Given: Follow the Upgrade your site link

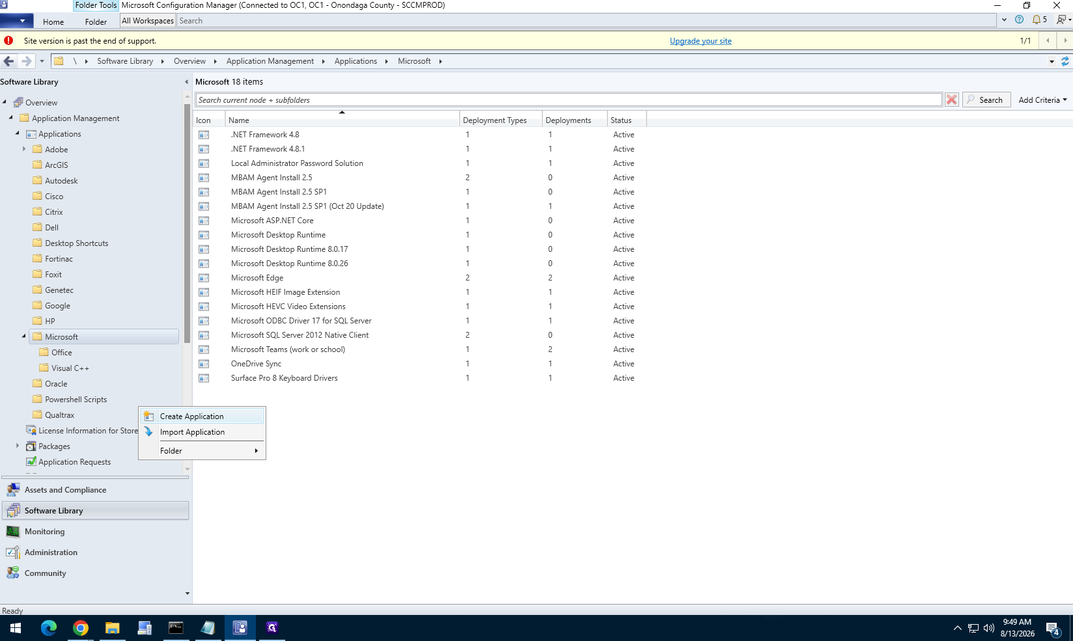Looking at the screenshot, I should pyautogui.click(x=701, y=41).
